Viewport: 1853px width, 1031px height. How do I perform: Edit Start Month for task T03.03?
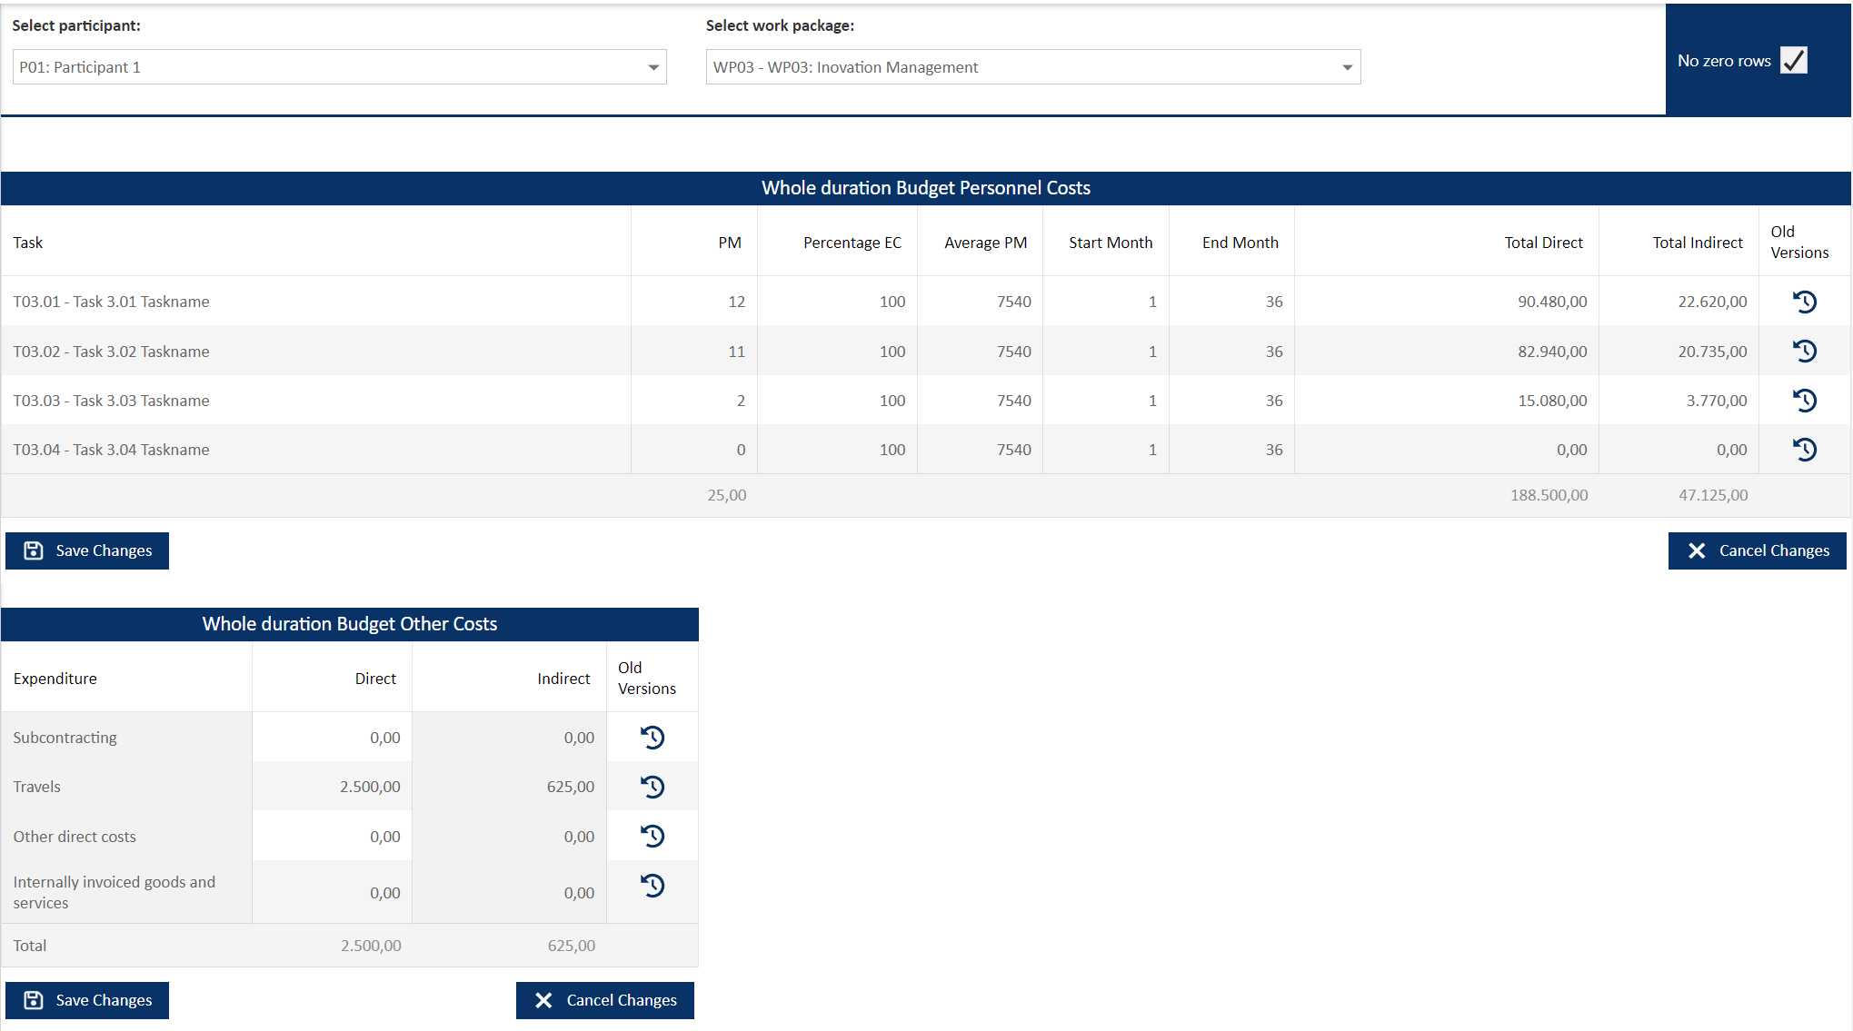(x=1106, y=400)
